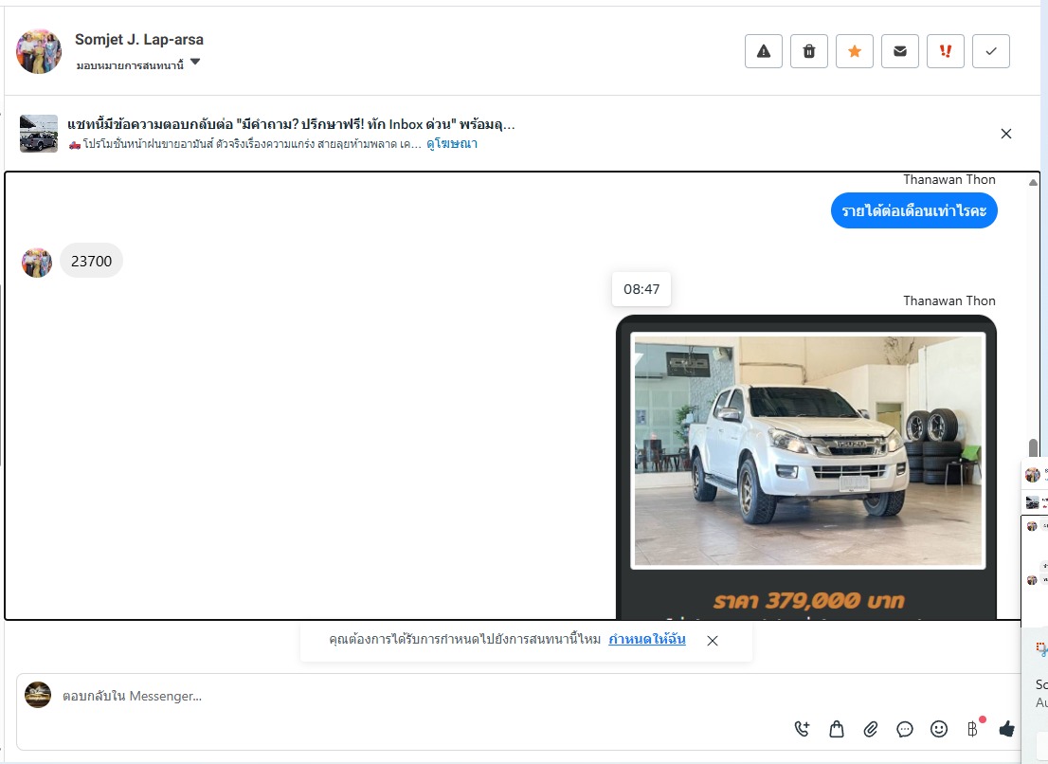Open the ดูโฆษณา view ad link
The width and height of the screenshot is (1048, 764).
point(452,144)
